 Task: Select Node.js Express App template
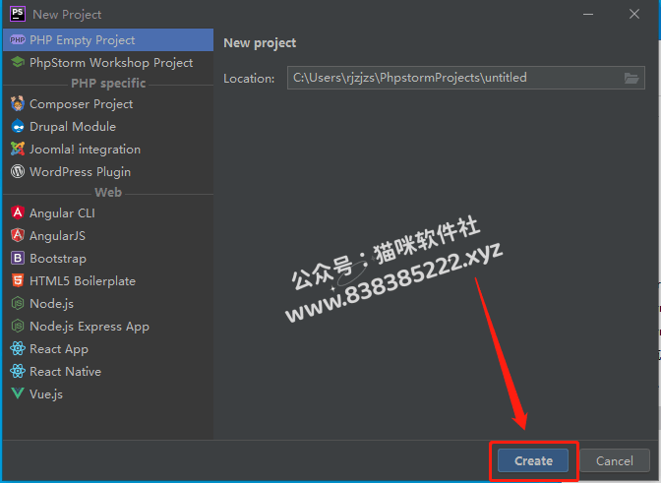[108, 327]
